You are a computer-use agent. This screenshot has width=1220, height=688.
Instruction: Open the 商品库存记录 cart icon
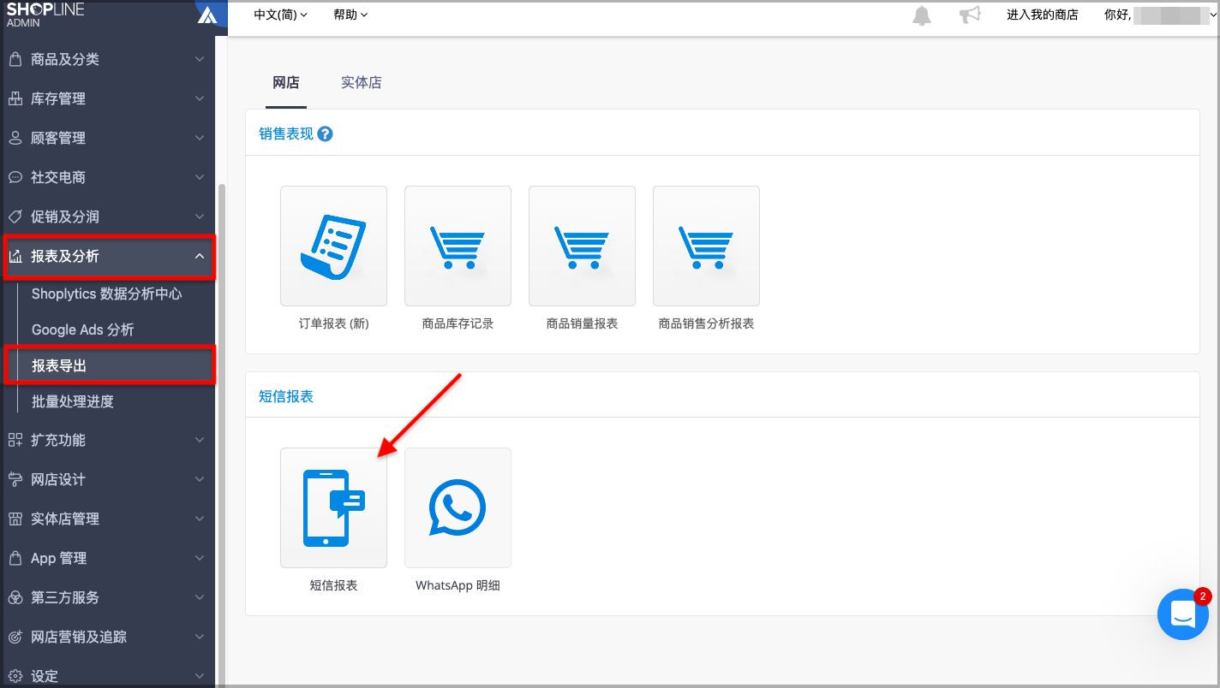(457, 246)
